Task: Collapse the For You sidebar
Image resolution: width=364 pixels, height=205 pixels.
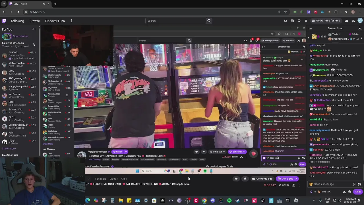Action: (34, 29)
